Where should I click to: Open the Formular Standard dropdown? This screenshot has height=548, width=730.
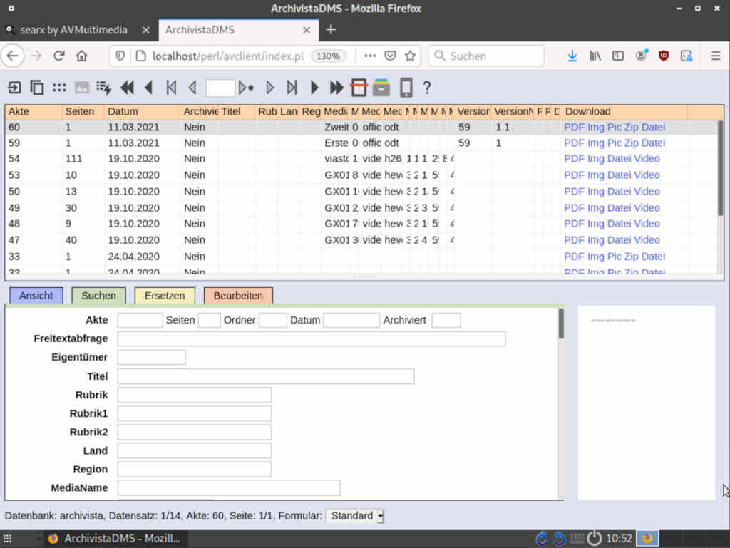[355, 515]
